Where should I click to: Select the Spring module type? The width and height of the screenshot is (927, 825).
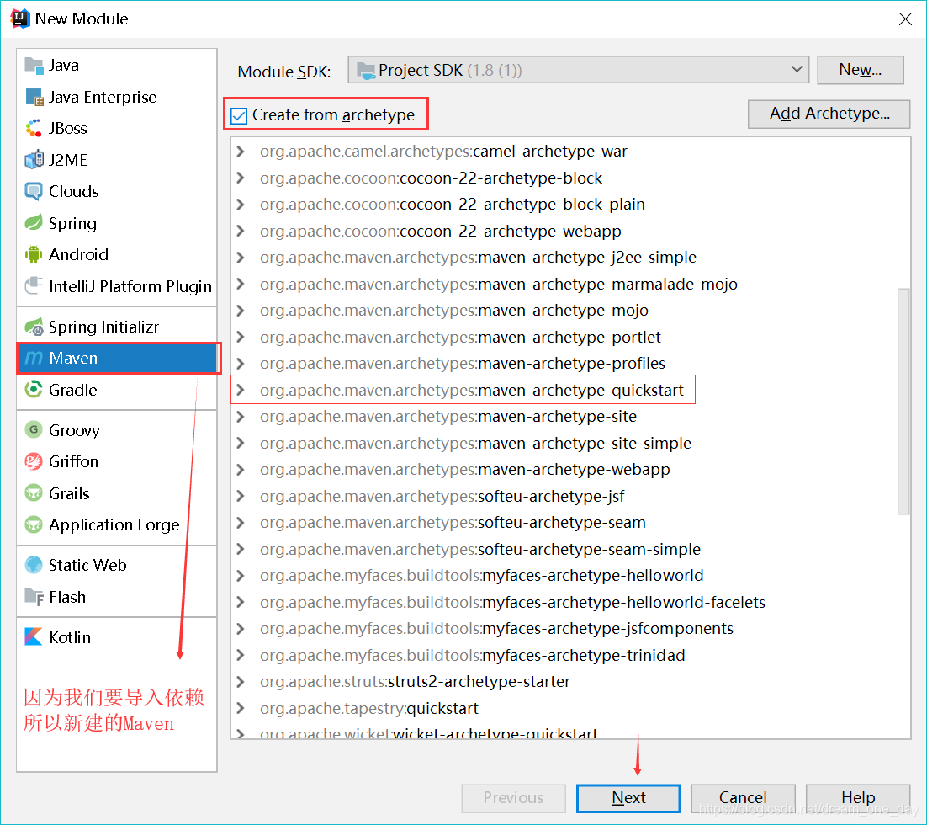click(x=117, y=223)
